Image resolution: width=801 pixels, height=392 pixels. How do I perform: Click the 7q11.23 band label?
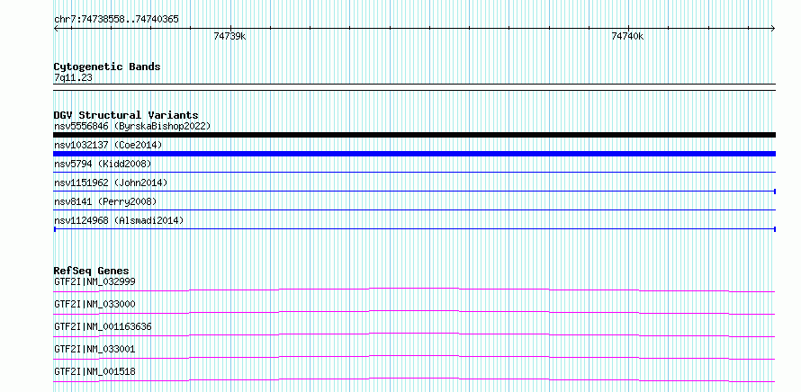click(x=73, y=78)
